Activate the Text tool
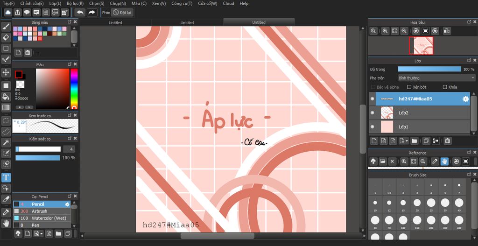Viewport: 478px width, 246px height. (6, 177)
